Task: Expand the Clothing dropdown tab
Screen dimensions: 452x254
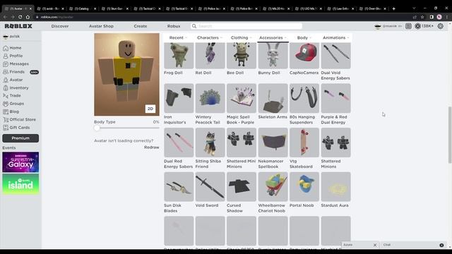Action: click(x=242, y=37)
